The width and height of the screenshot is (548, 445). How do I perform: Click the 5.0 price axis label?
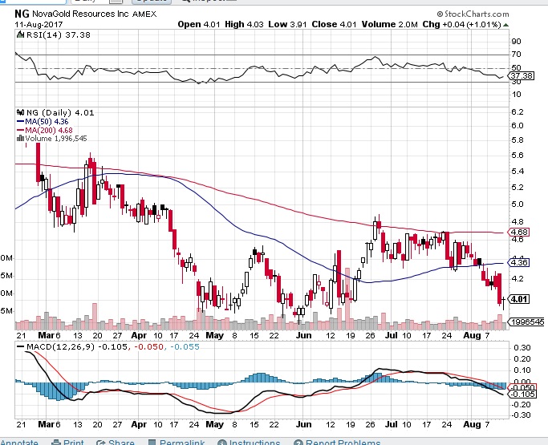point(518,204)
